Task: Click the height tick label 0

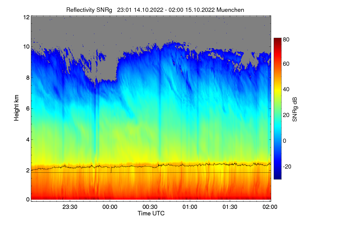Action: (28, 199)
